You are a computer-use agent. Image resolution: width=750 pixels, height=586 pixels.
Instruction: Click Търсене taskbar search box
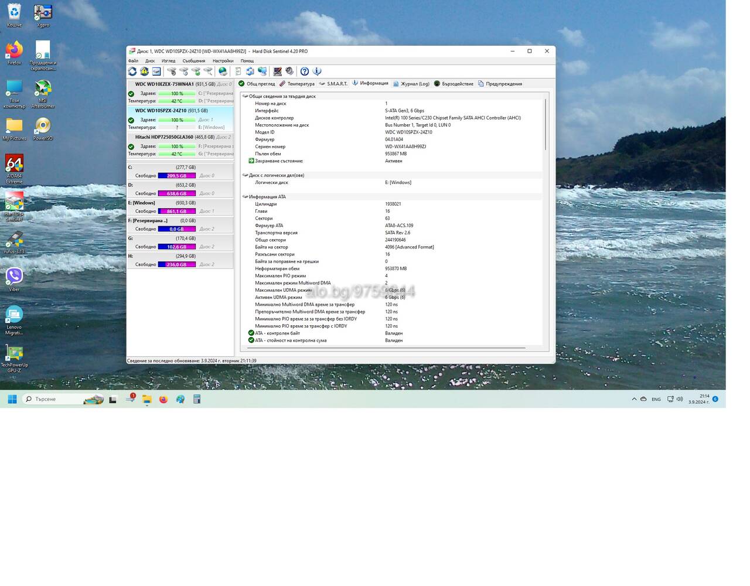(63, 399)
